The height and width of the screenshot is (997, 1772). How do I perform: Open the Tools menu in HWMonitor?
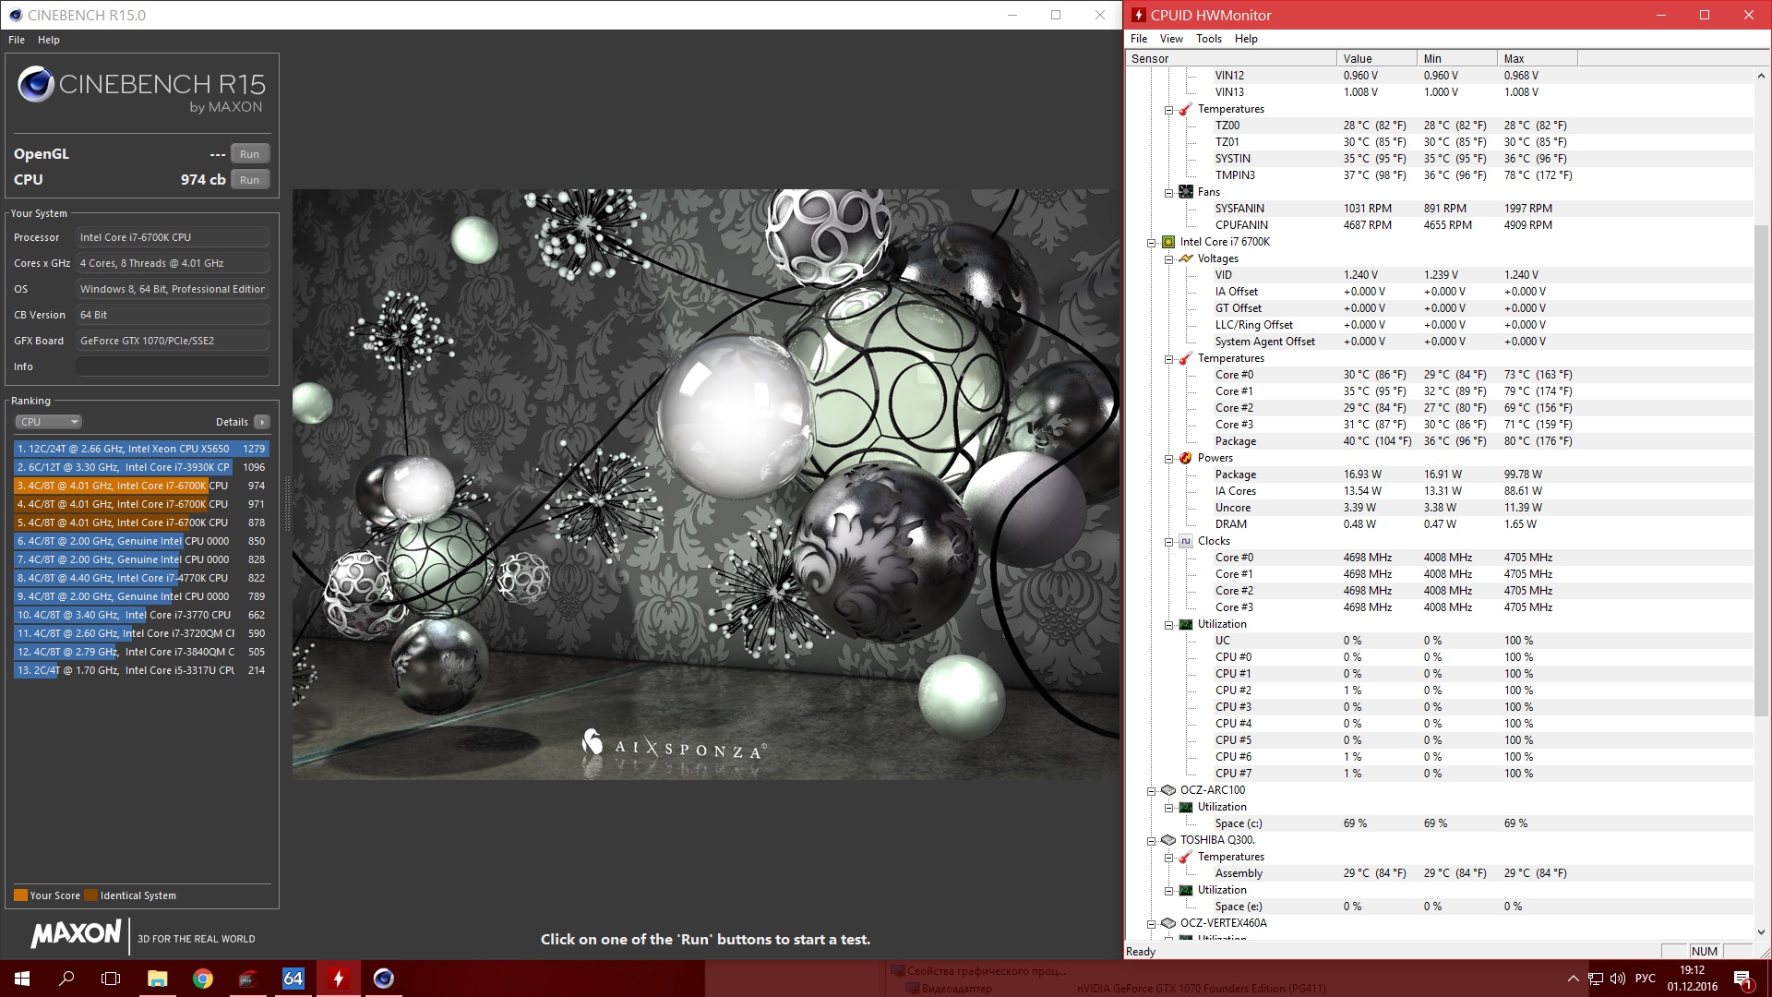pyautogui.click(x=1208, y=39)
